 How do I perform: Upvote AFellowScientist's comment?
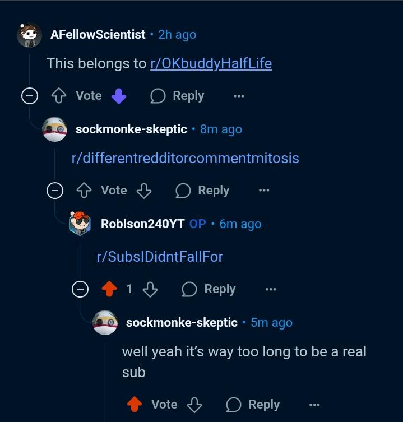[x=59, y=96]
